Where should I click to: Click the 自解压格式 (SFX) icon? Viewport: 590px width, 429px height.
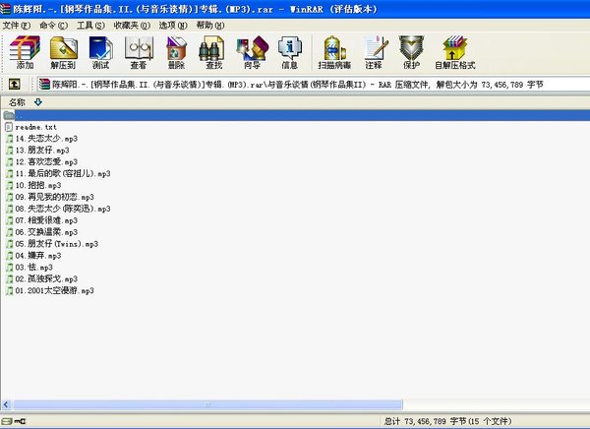(x=455, y=52)
